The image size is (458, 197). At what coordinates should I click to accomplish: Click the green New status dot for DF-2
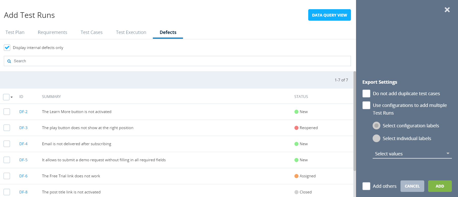point(296,112)
